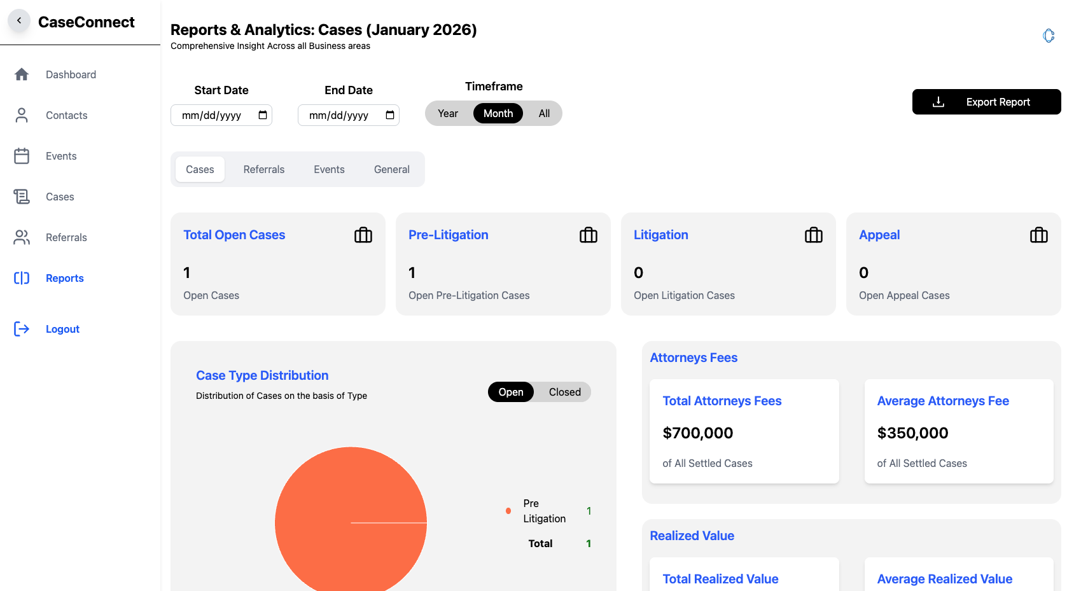
Task: Click briefcase icon on Total Open Cases card
Action: (x=363, y=235)
